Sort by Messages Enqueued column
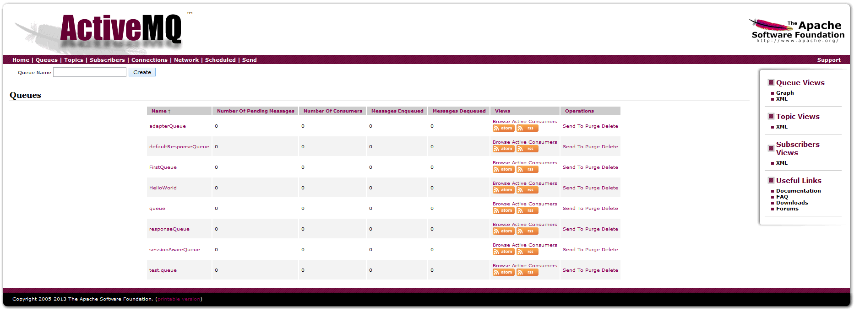Image resolution: width=854 pixels, height=312 pixels. [397, 111]
